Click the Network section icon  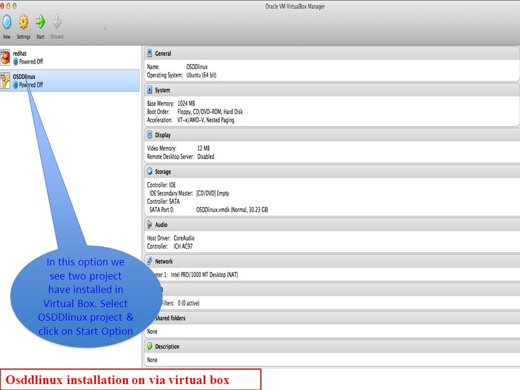tap(149, 261)
